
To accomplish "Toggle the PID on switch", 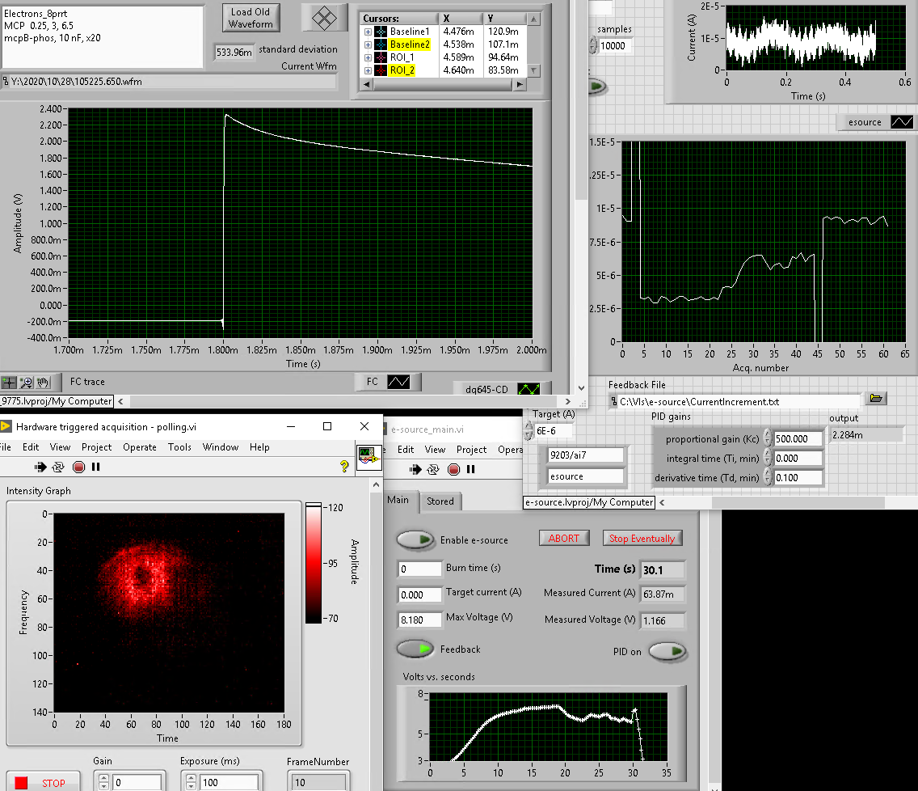I will (x=667, y=651).
